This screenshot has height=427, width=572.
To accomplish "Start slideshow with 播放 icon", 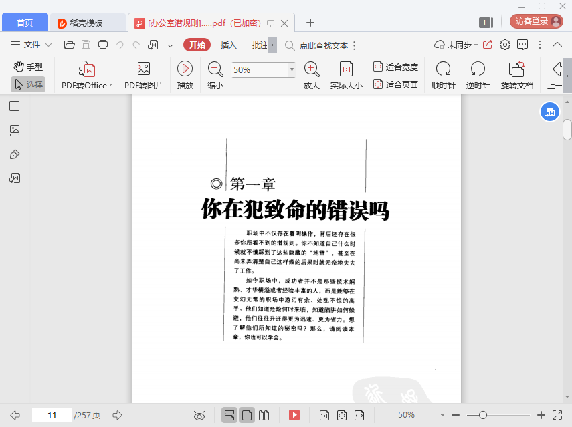I will 185,69.
